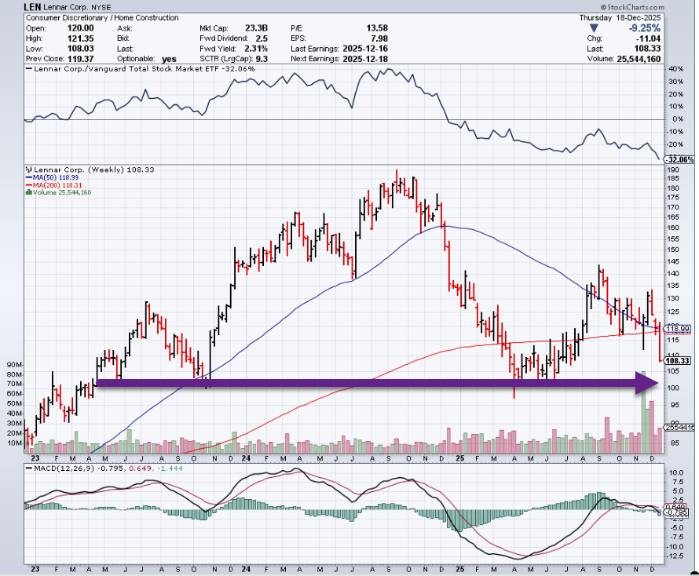699x576 pixels.
Task: Select the 24 year marker on price axis
Action: pos(246,458)
